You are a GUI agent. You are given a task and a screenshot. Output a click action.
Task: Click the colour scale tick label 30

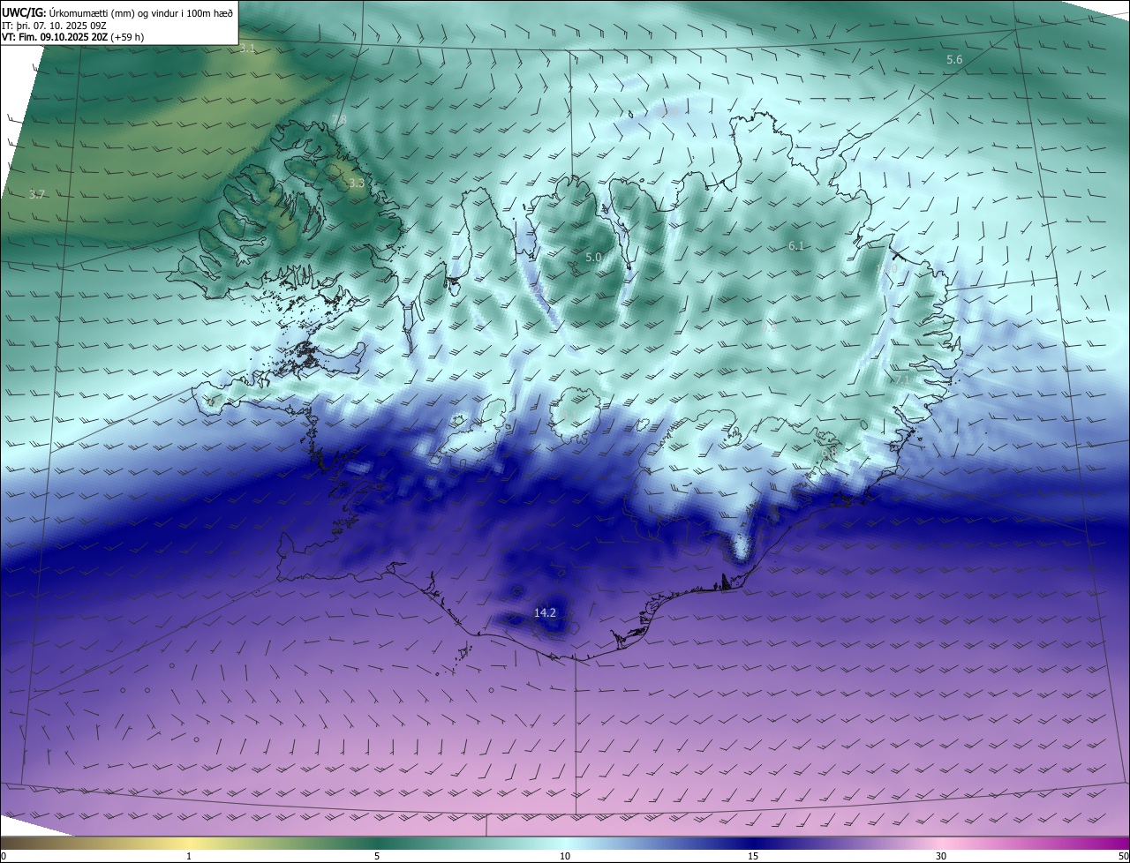941,856
